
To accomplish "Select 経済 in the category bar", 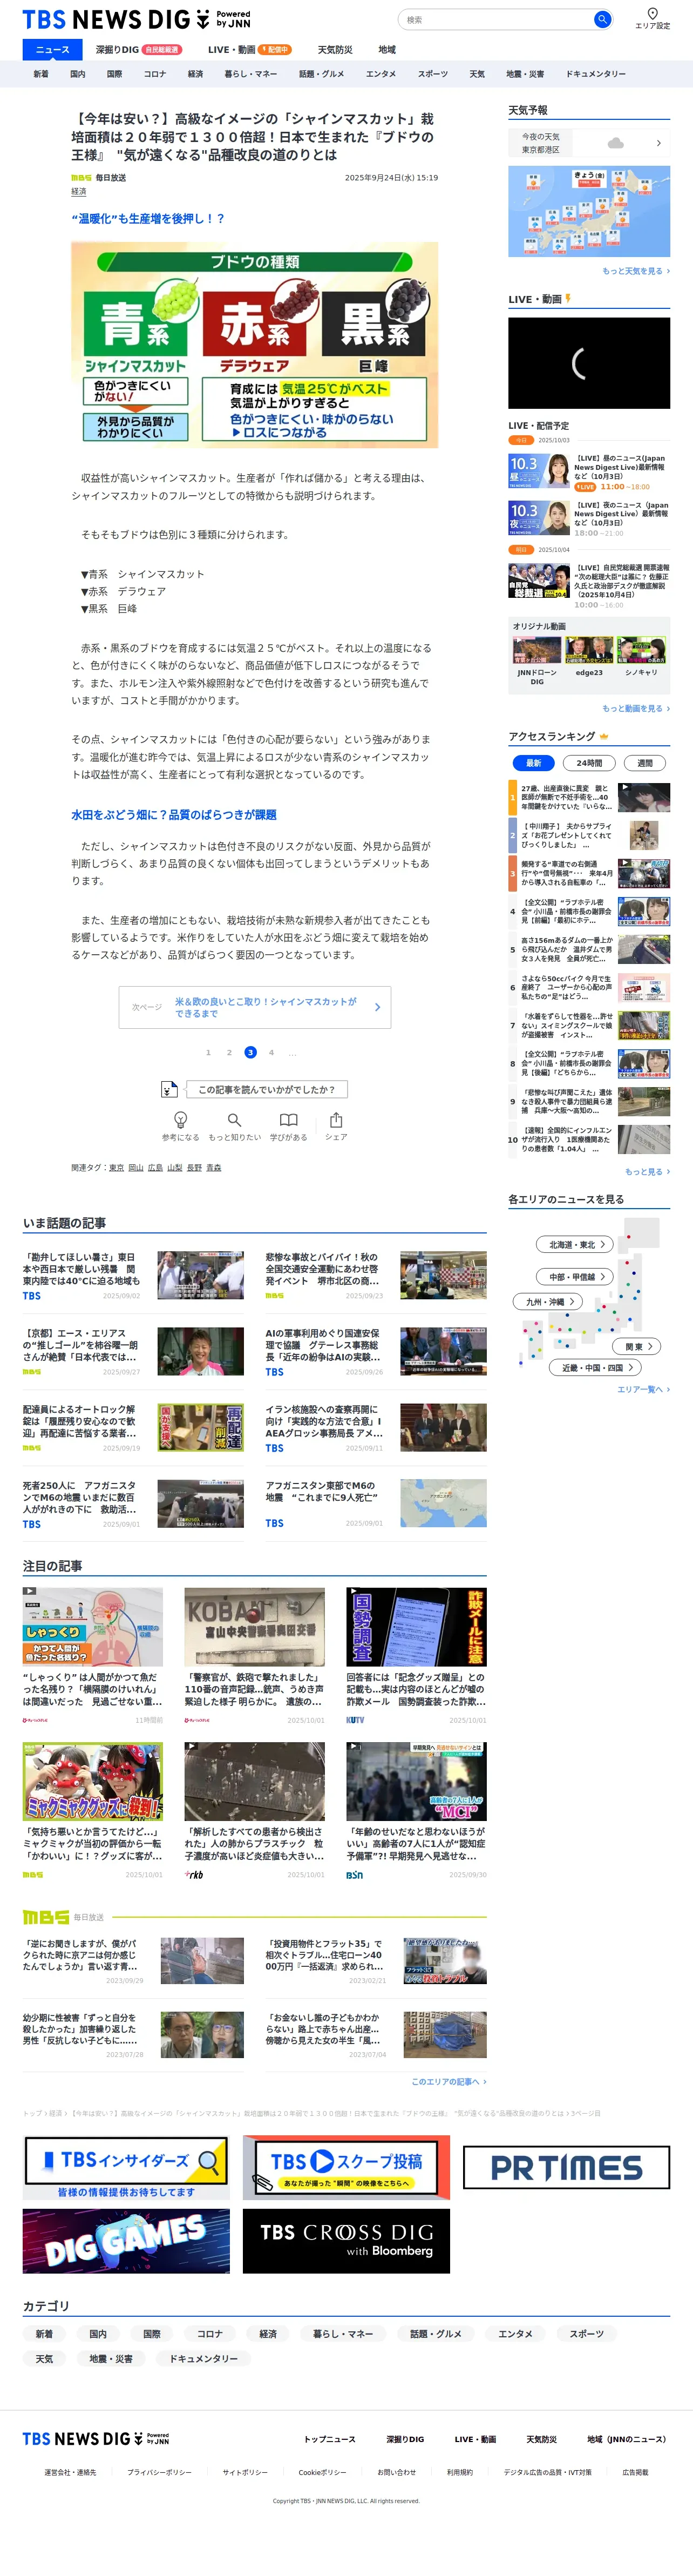I will tap(195, 74).
